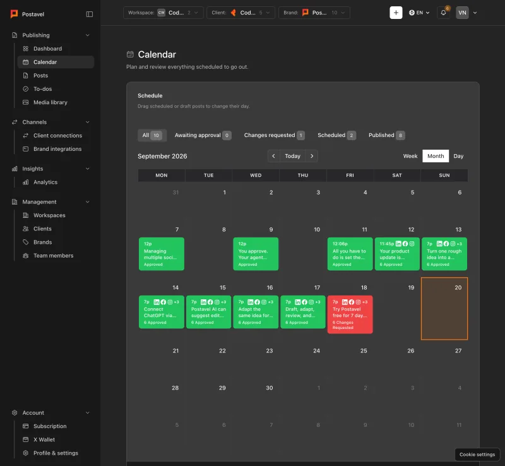Open Brands under Management
The height and width of the screenshot is (466, 505).
[x=56, y=242]
